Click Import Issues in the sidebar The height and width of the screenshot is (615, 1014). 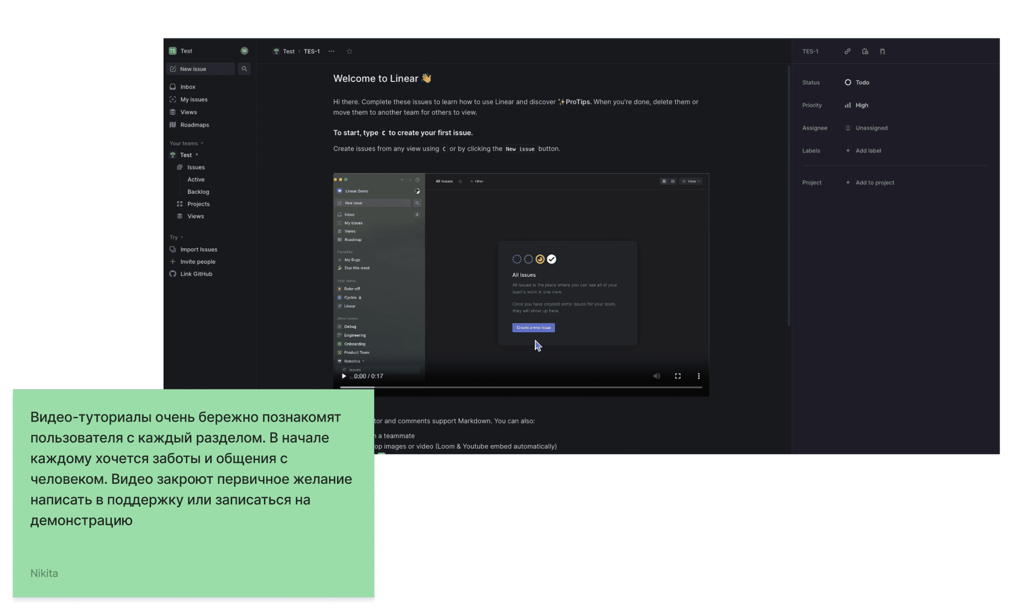(199, 249)
